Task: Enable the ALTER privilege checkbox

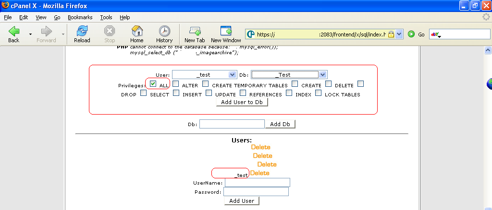Action: pos(176,83)
